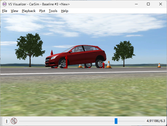Expand the Tools menu
This screenshot has height=126, width=167.
(53, 11)
